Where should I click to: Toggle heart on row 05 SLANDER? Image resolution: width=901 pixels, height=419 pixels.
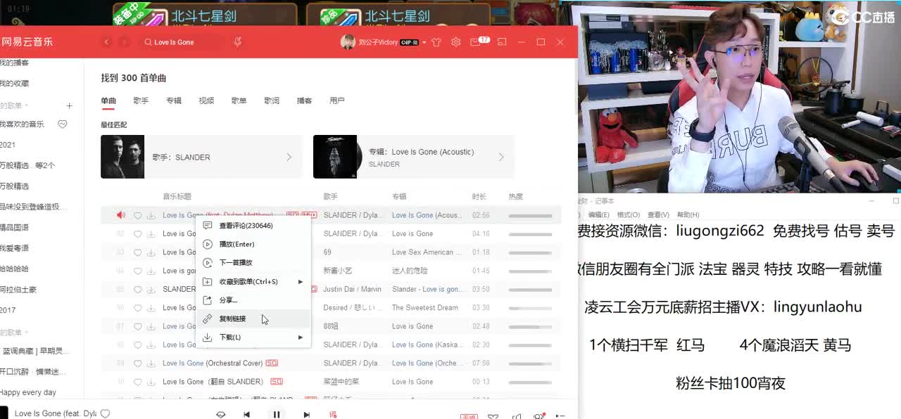pos(138,290)
